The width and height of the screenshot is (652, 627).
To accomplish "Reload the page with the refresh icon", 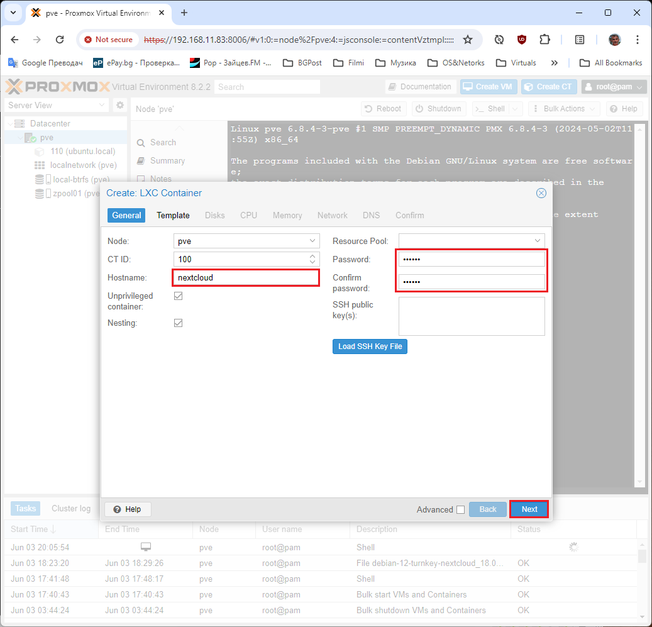I will (x=60, y=40).
